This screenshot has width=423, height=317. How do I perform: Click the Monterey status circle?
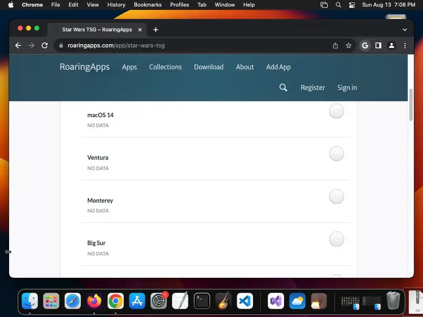336,196
